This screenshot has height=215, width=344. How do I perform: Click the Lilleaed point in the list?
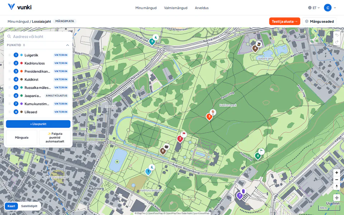click(x=38, y=112)
